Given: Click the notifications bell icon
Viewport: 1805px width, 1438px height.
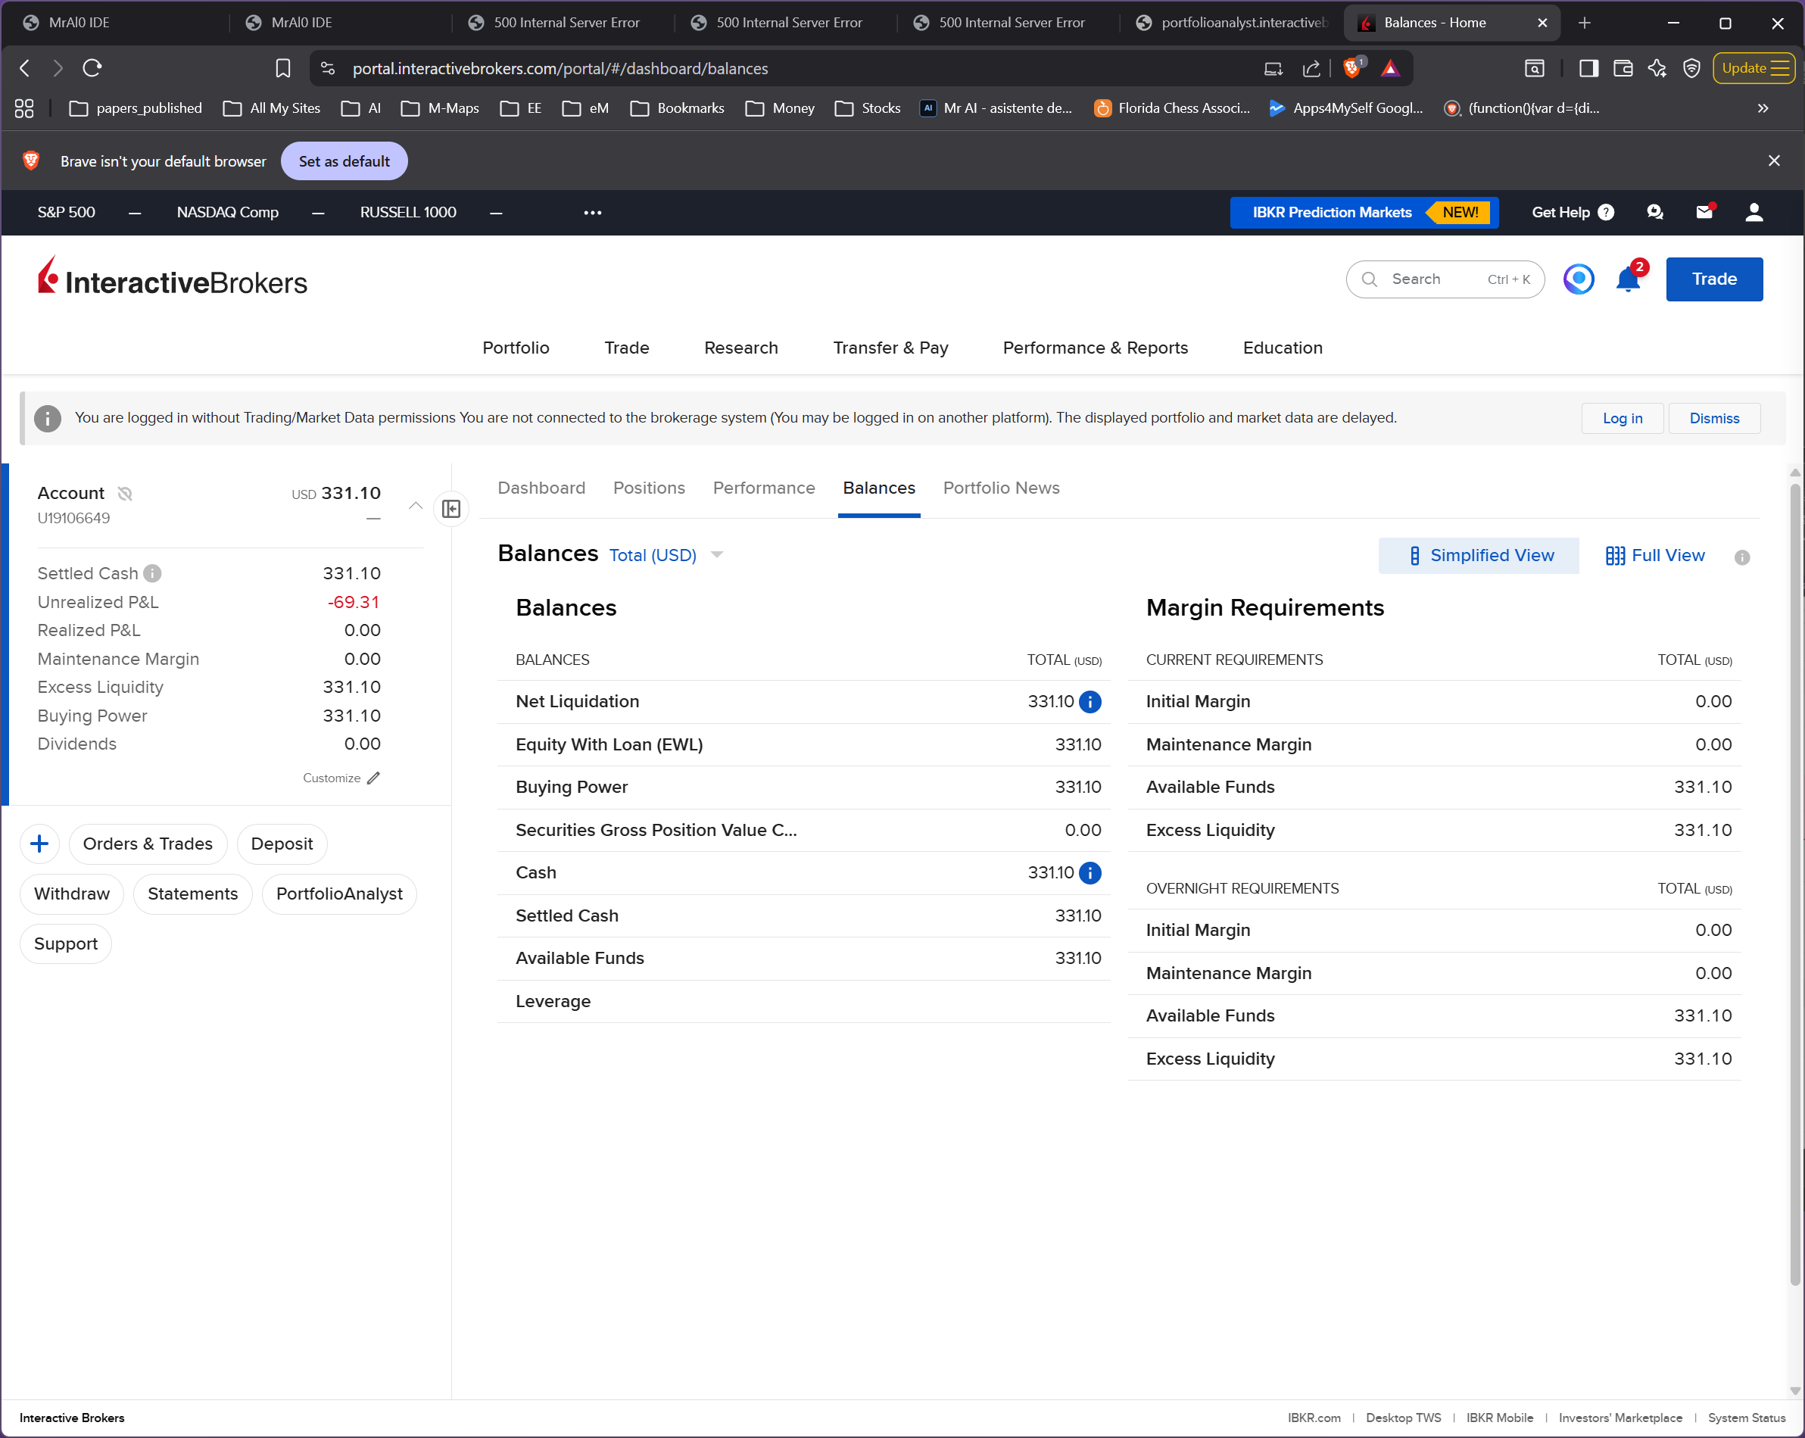Looking at the screenshot, I should coord(1629,279).
